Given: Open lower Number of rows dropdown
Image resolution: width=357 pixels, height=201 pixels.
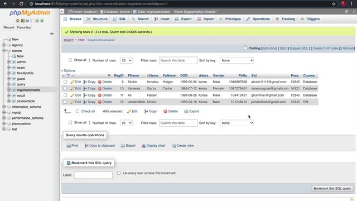Looking at the screenshot, I should [126, 123].
